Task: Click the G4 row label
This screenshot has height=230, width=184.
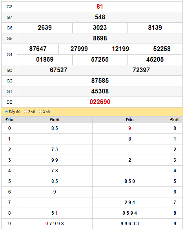Action: pyautogui.click(x=9, y=55)
